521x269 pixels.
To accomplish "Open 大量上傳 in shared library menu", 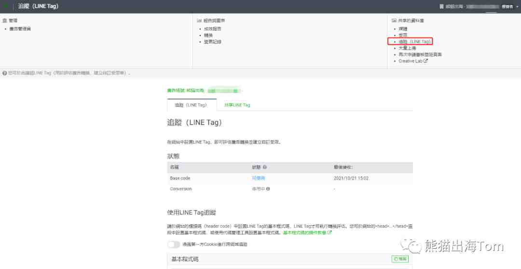I will click(407, 48).
